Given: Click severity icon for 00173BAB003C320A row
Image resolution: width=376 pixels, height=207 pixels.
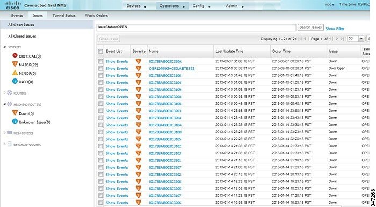Looking at the screenshot, I should 139,61.
